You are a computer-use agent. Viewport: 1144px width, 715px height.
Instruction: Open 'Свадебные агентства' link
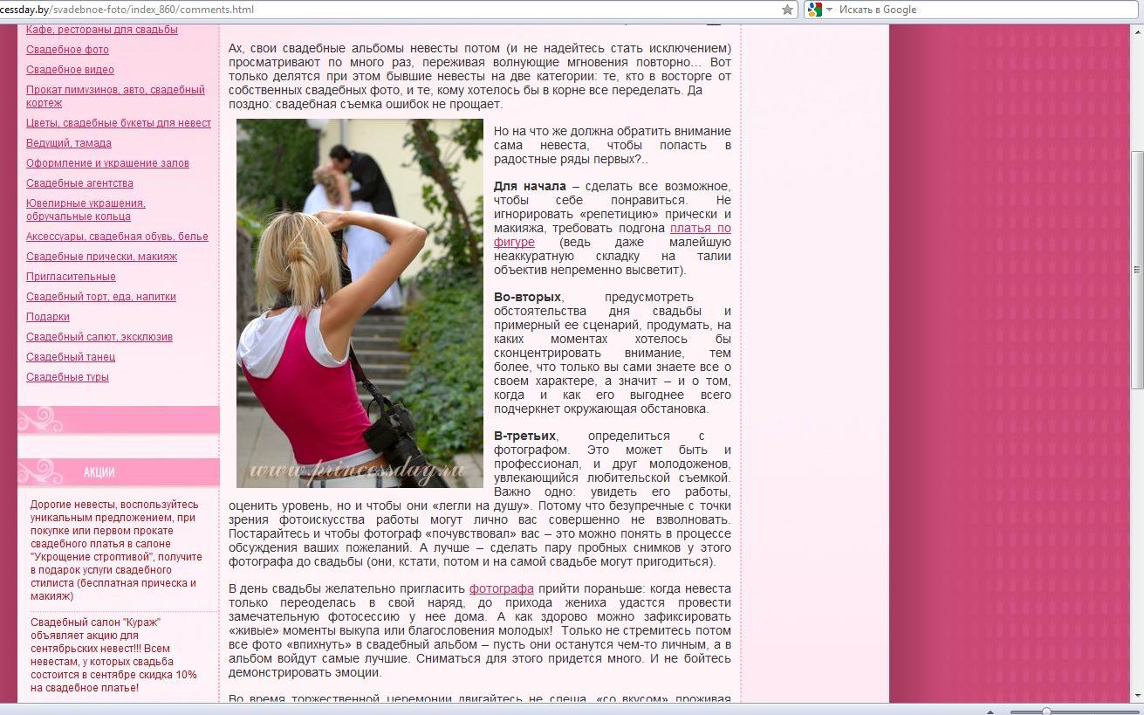tap(79, 183)
